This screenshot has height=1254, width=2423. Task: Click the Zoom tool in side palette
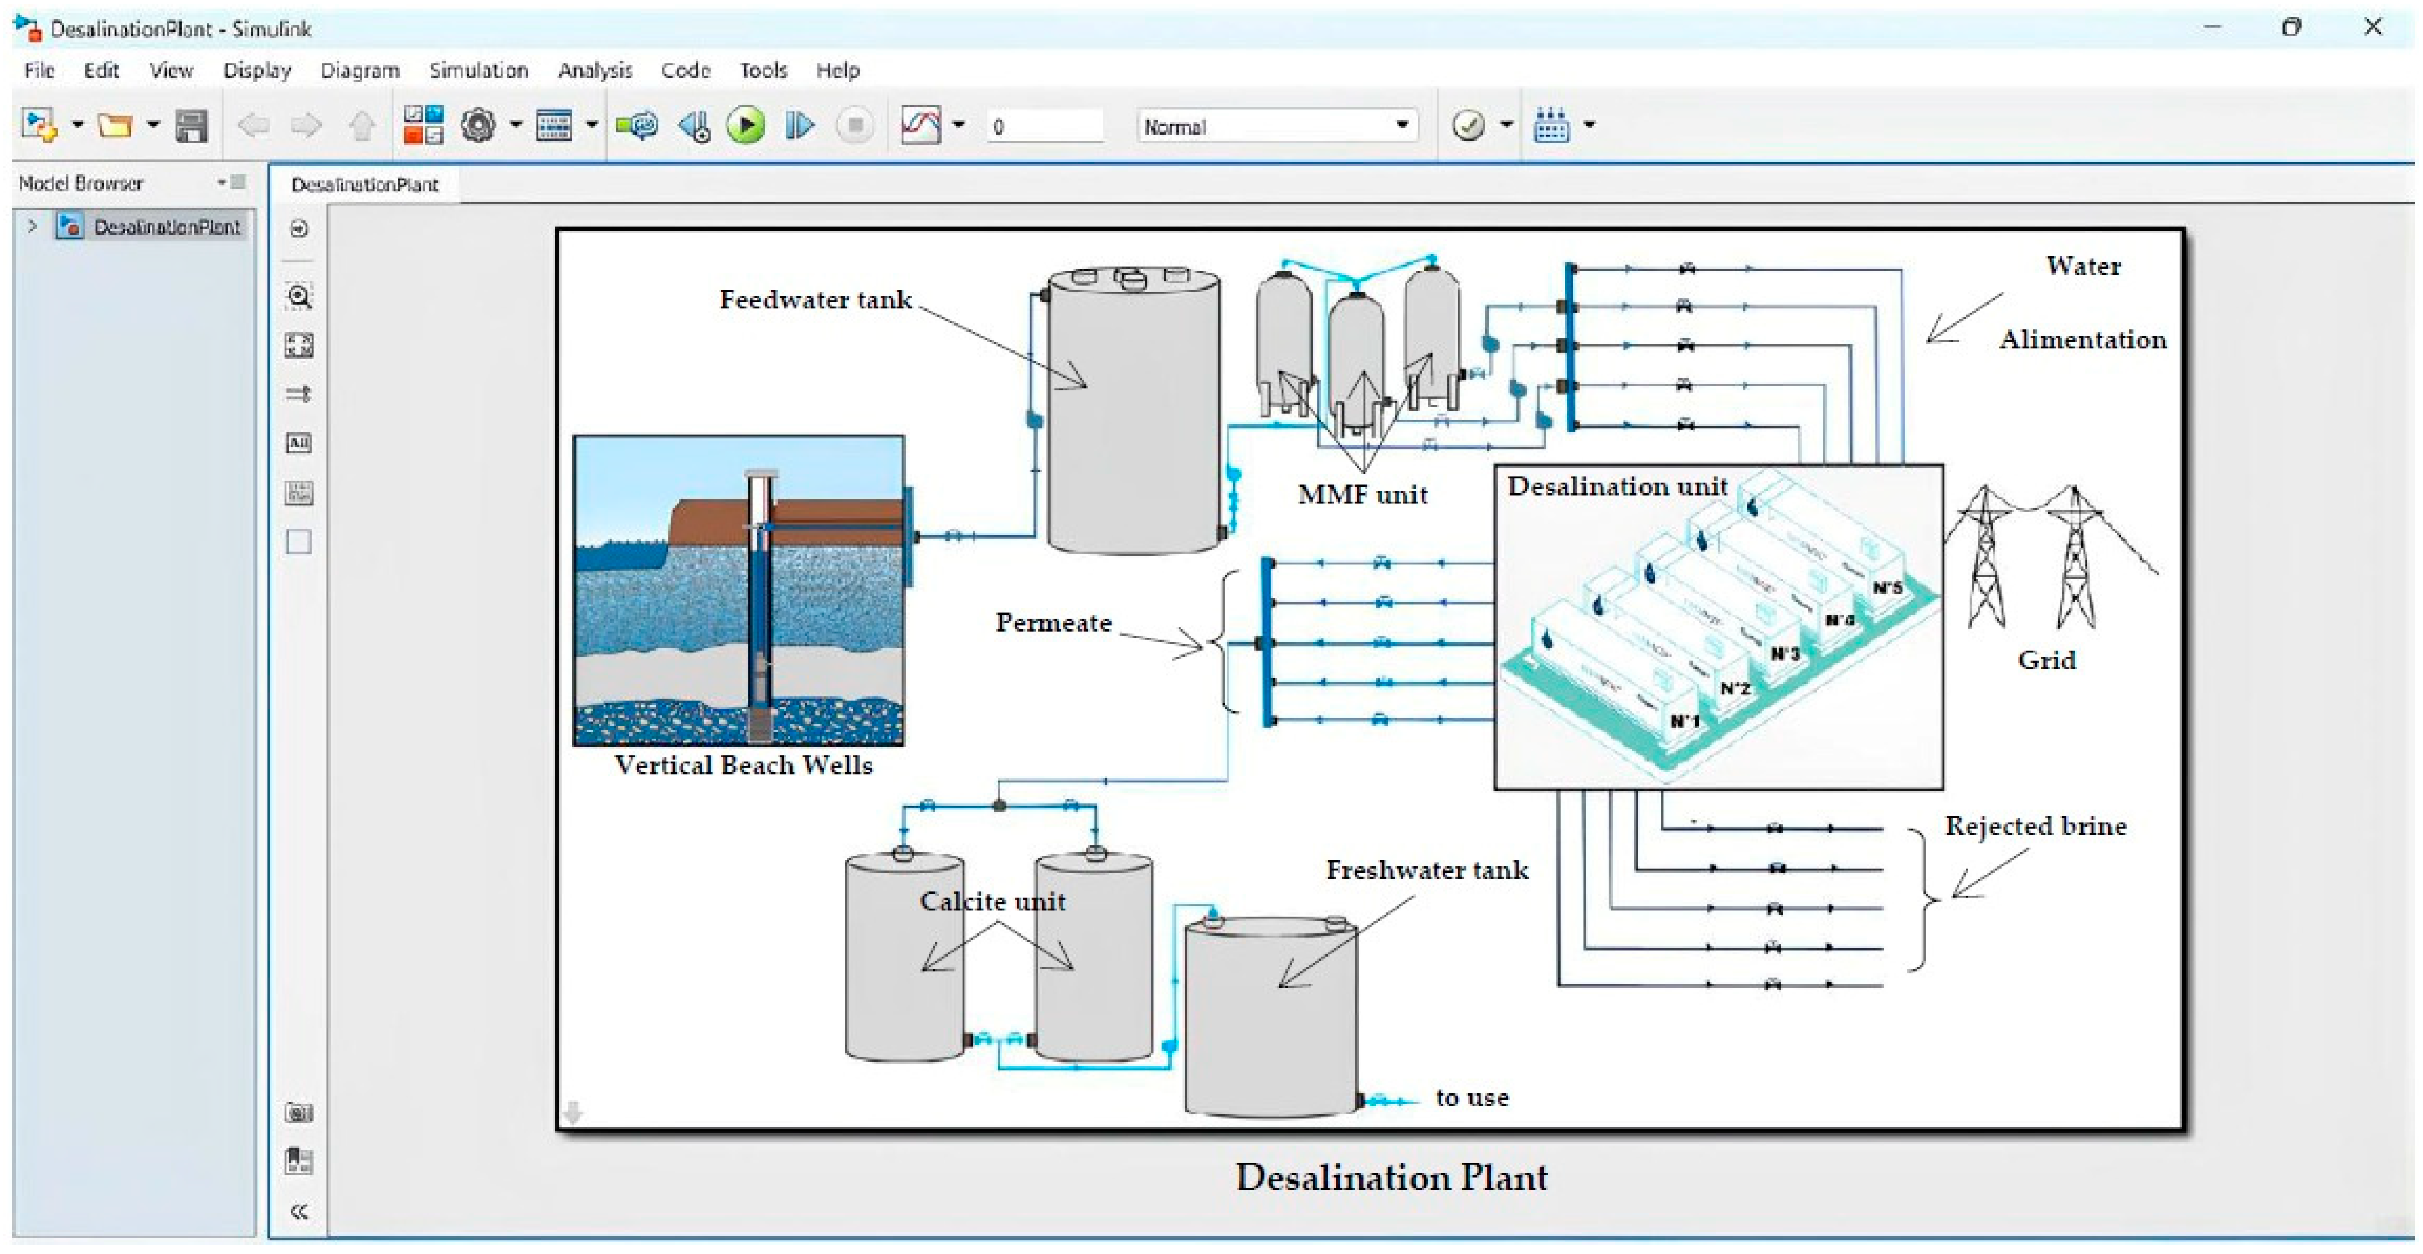tap(299, 297)
